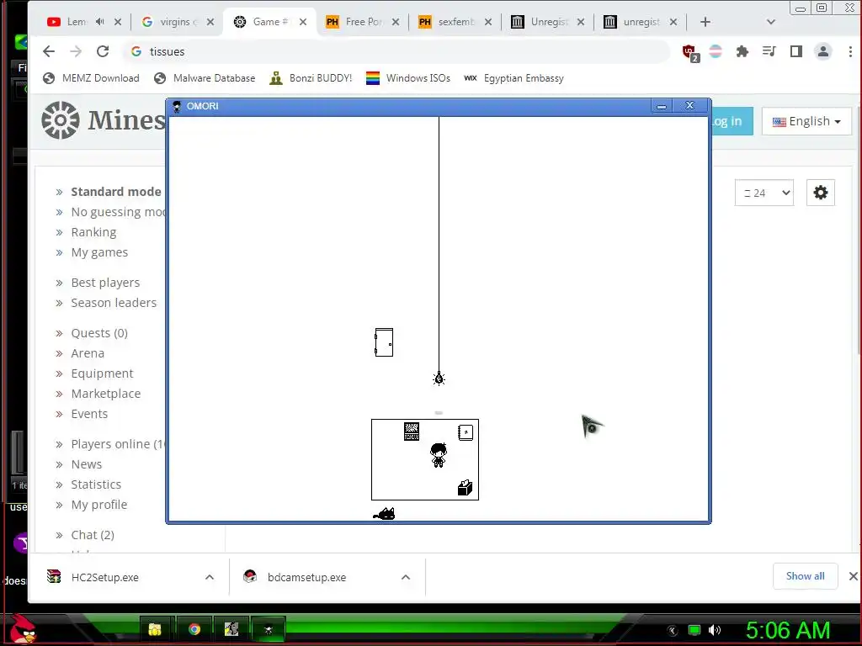The width and height of the screenshot is (862, 646).
Task: Open the Malware Database bookmark
Action: click(x=205, y=78)
